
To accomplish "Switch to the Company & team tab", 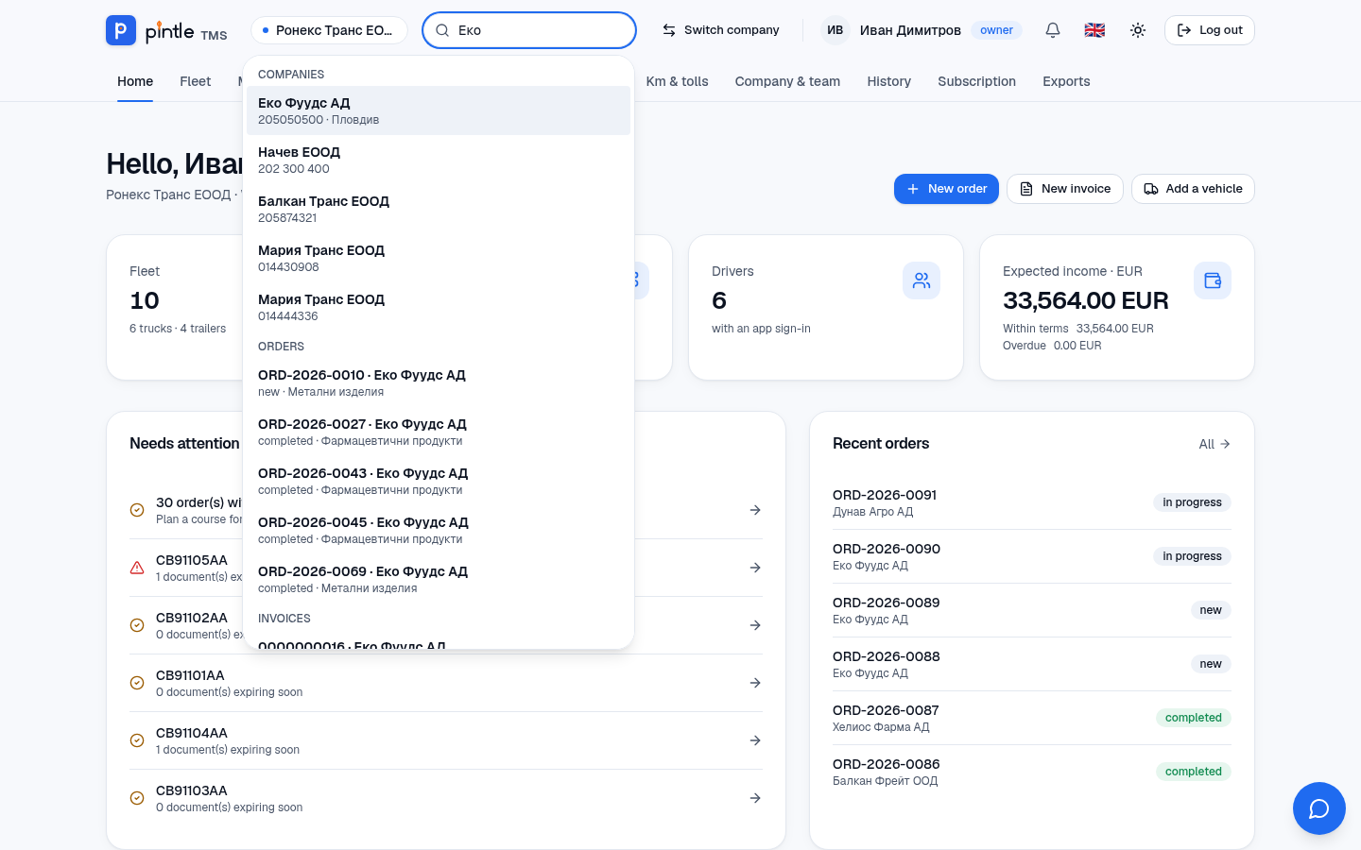I will 787,81.
